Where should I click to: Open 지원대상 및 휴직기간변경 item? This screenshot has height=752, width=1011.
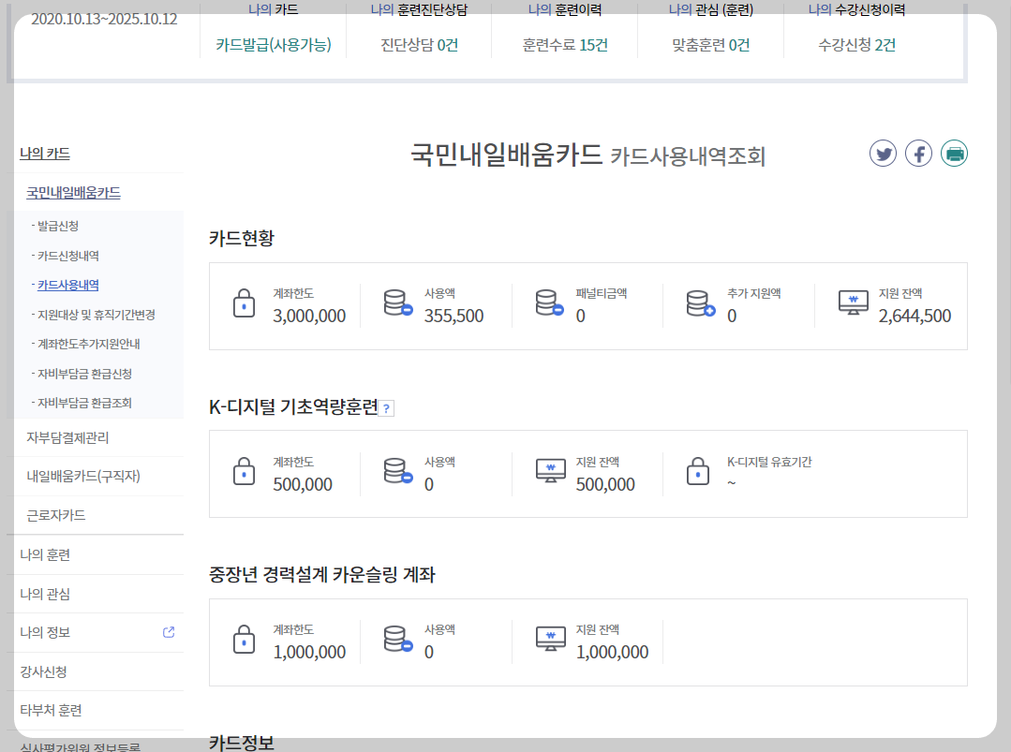pos(97,315)
